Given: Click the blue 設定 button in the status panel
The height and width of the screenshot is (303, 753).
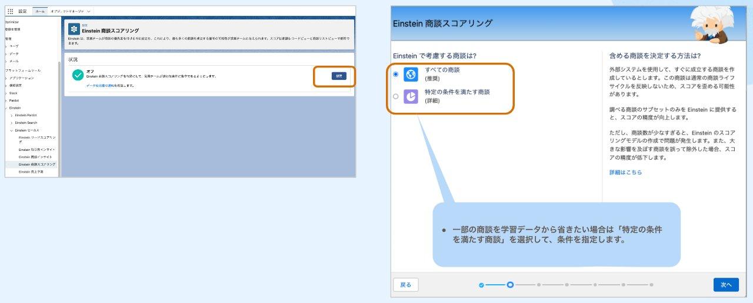Looking at the screenshot, I should click(339, 76).
